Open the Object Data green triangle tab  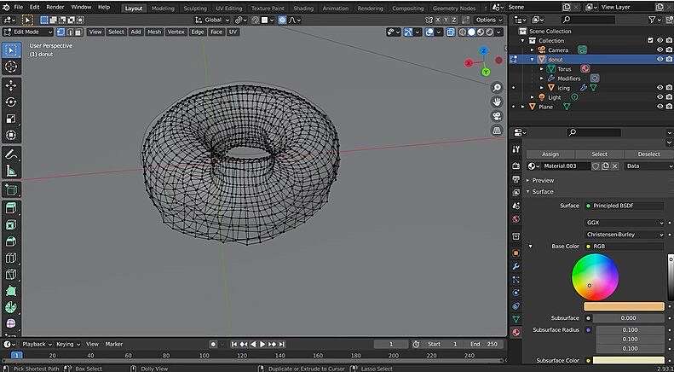coord(516,319)
